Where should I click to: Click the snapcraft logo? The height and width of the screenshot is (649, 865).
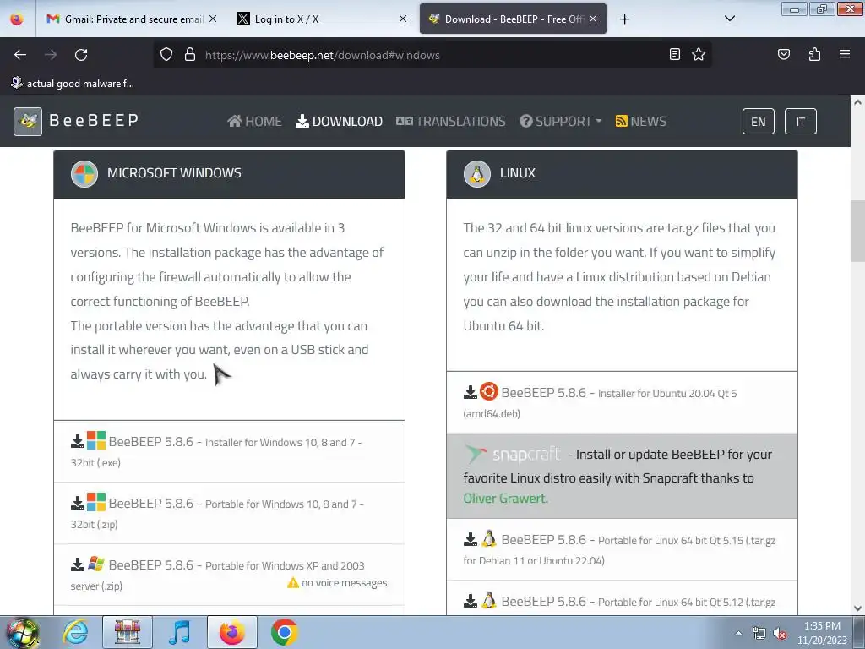(x=512, y=454)
